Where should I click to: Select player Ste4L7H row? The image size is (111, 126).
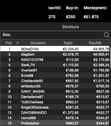(55, 65)
